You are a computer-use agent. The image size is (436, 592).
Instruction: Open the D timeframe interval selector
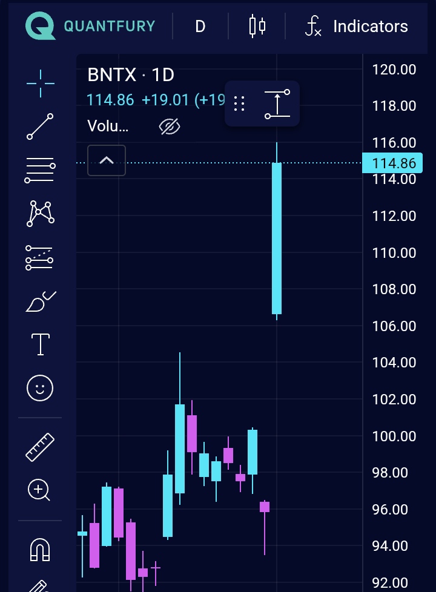[x=200, y=27]
